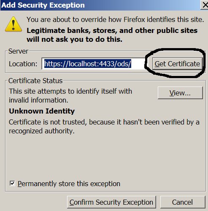Click the yellow warning triangle icon
This screenshot has height=211, width=208.
pyautogui.click(x=14, y=24)
